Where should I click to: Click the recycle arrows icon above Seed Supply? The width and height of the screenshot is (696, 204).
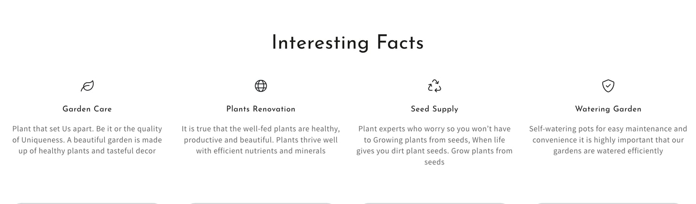click(x=435, y=86)
